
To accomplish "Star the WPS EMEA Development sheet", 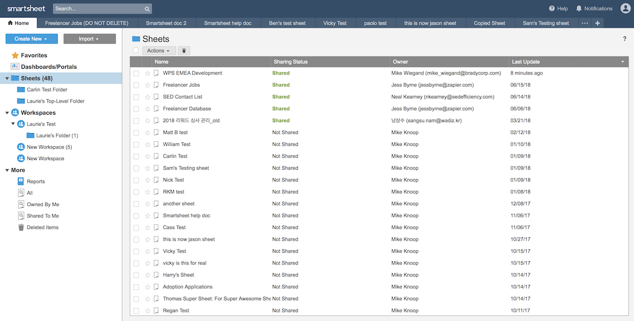I will [147, 74].
